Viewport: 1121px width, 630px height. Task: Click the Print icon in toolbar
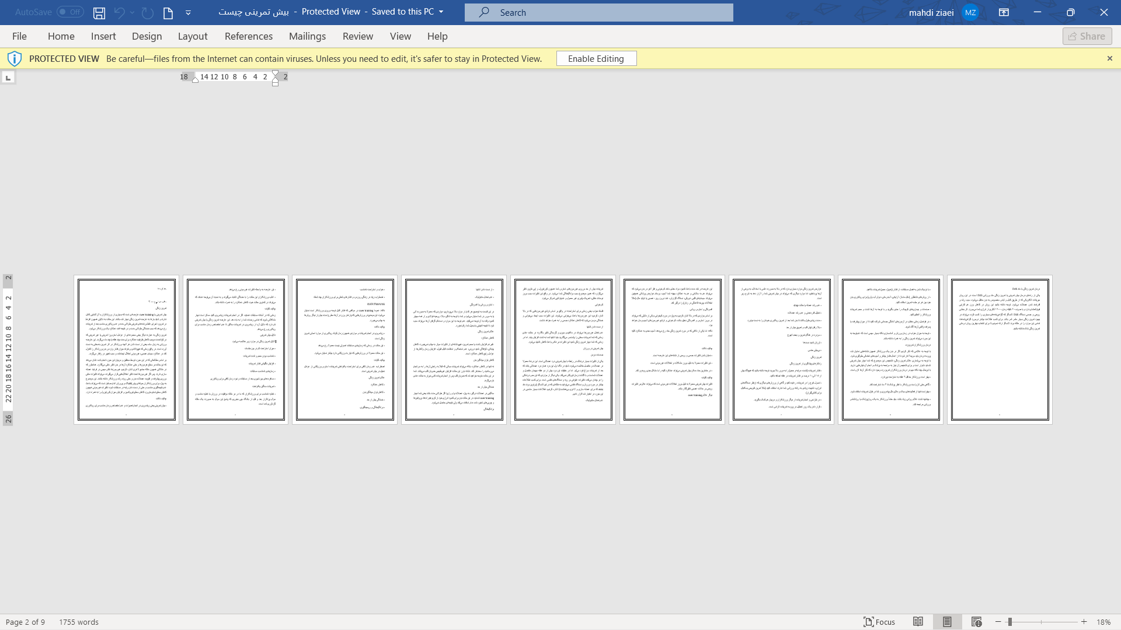[168, 12]
